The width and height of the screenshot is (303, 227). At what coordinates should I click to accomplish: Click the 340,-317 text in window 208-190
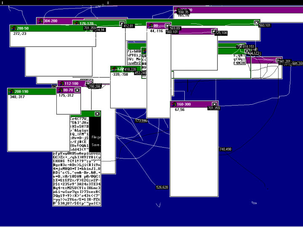pyautogui.click(x=17, y=97)
